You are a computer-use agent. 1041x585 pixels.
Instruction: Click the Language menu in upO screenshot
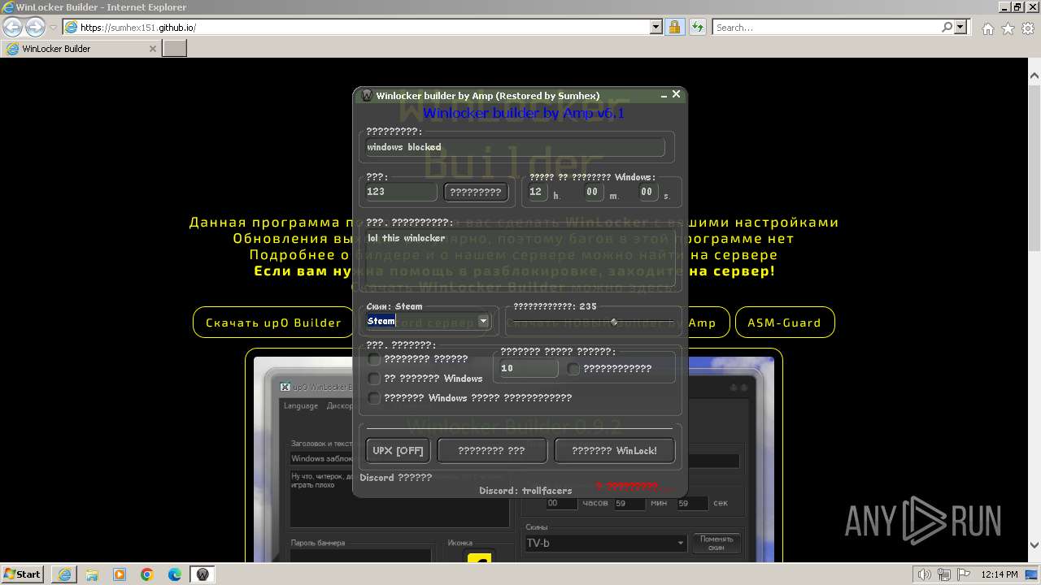point(300,405)
